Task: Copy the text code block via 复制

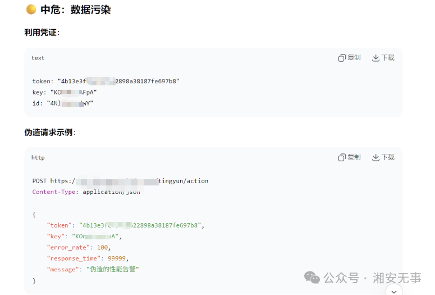Action: click(350, 58)
